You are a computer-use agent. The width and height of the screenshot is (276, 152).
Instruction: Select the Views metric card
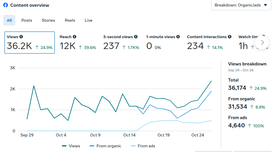pyautogui.click(x=29, y=43)
